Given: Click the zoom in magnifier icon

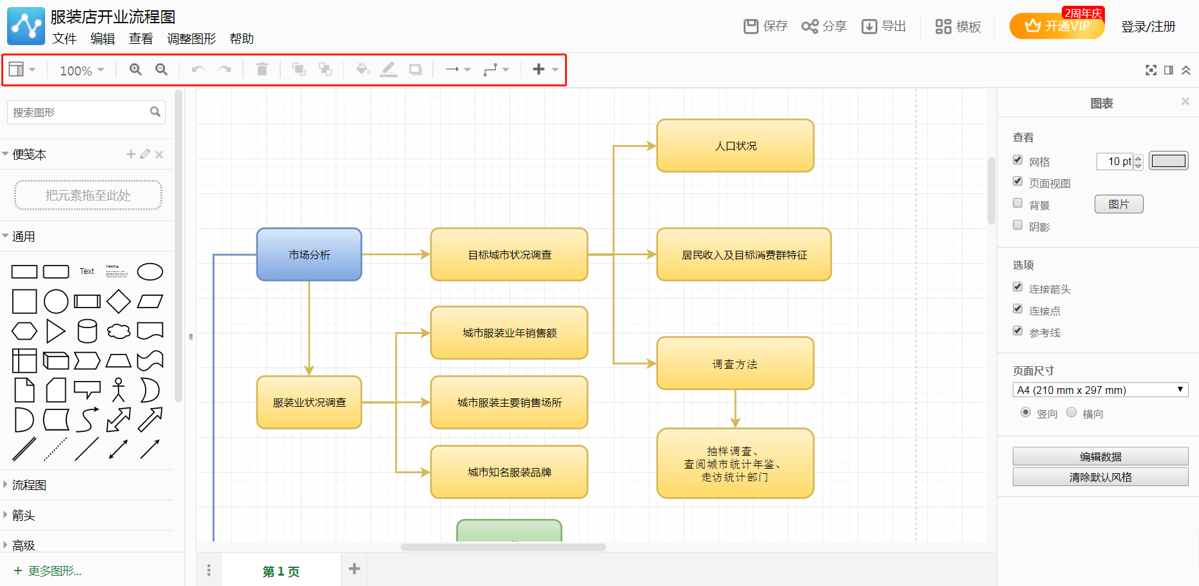Looking at the screenshot, I should tap(135, 69).
